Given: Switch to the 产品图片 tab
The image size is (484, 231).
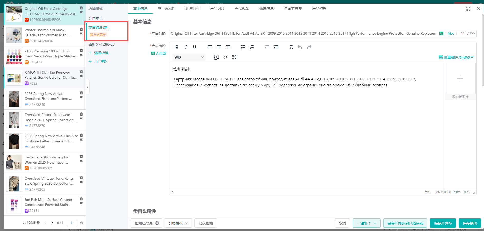Looking at the screenshot, I should click(x=217, y=9).
